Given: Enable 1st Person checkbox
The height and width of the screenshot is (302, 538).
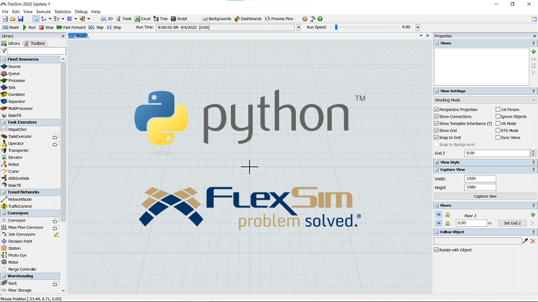Looking at the screenshot, I should (x=498, y=110).
